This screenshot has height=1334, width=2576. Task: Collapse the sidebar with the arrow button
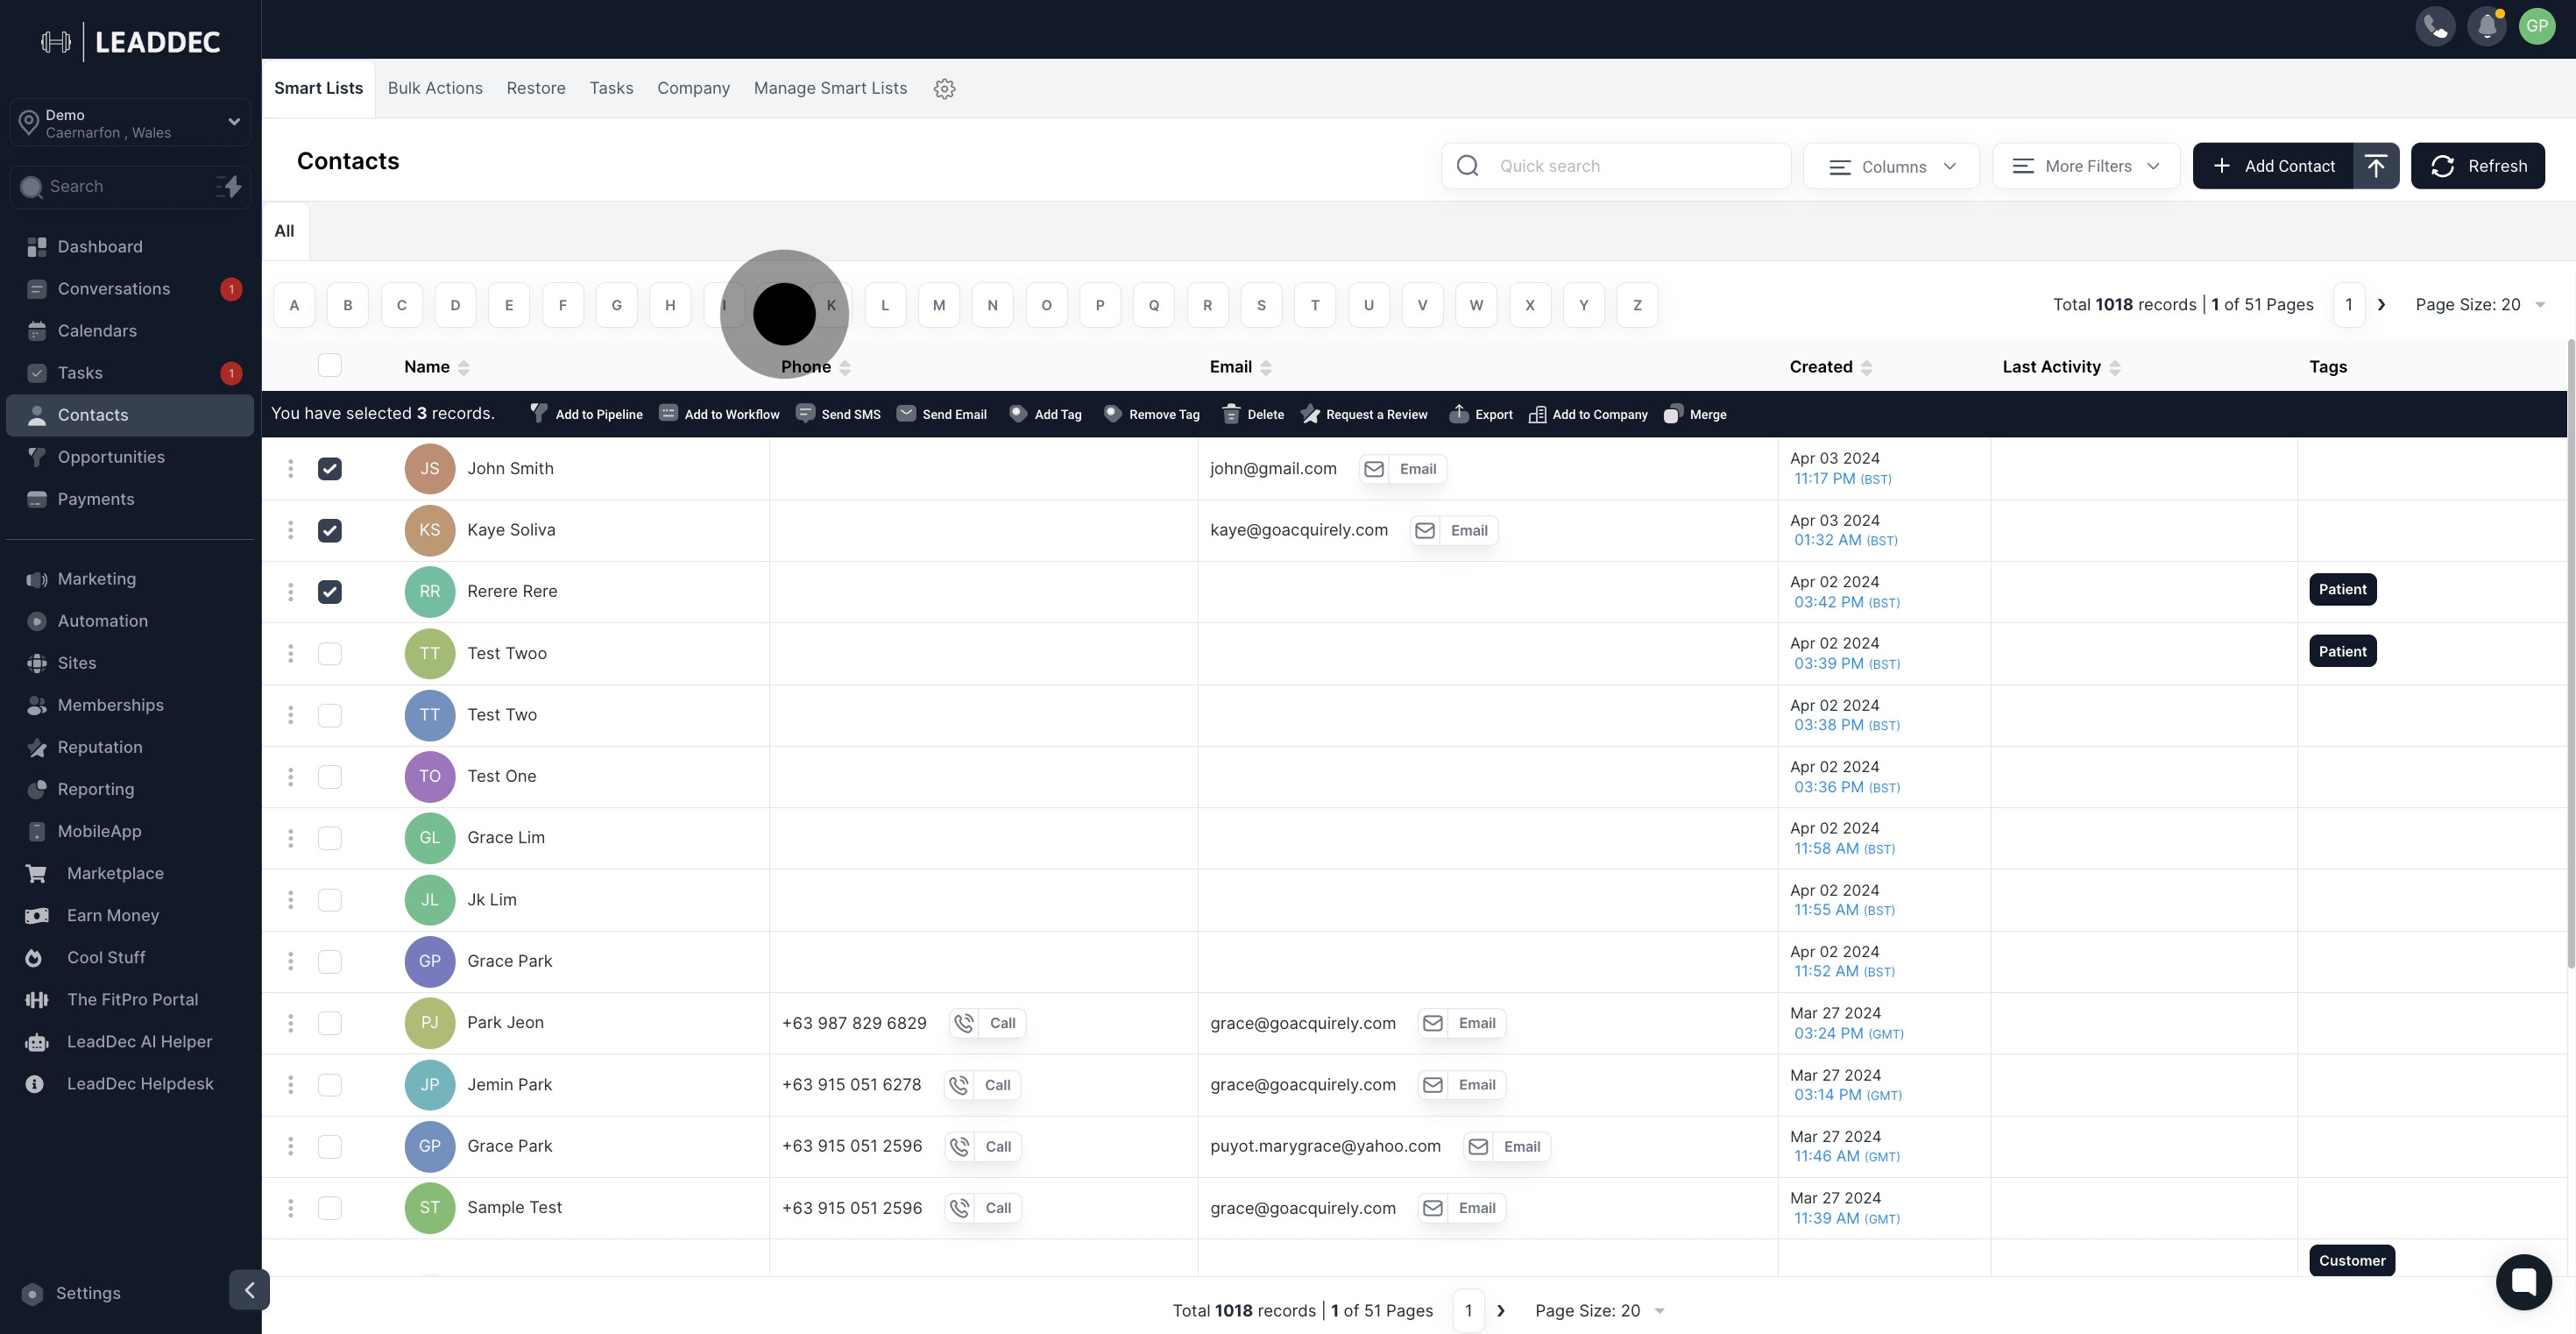coord(249,1289)
